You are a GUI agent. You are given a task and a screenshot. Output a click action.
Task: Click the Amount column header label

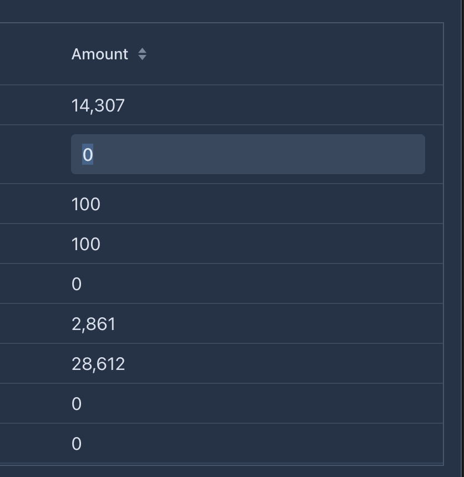coord(99,54)
